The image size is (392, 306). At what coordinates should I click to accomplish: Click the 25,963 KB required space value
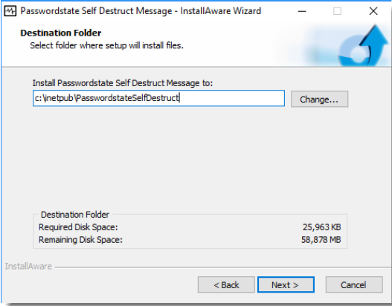(322, 227)
